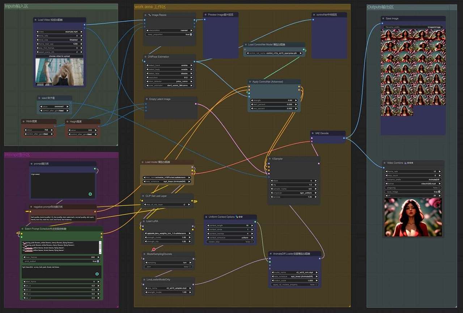Open the sampler_name dropdown in KSampler
Viewport: 463px width, 313px height.
tap(293, 189)
